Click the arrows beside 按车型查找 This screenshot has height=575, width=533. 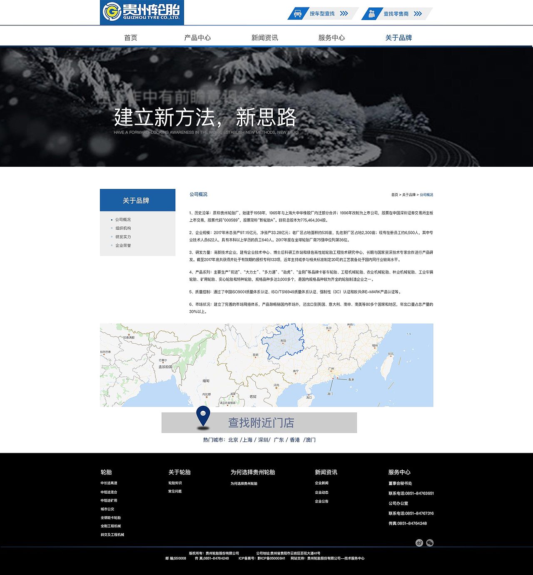coord(344,13)
